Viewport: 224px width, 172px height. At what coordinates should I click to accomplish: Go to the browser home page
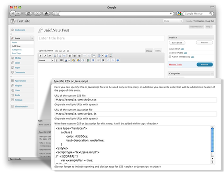coord(46,13)
